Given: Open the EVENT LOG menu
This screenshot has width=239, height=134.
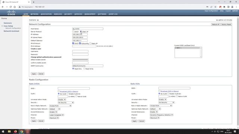Looking at the screenshot, I should point(113,14).
